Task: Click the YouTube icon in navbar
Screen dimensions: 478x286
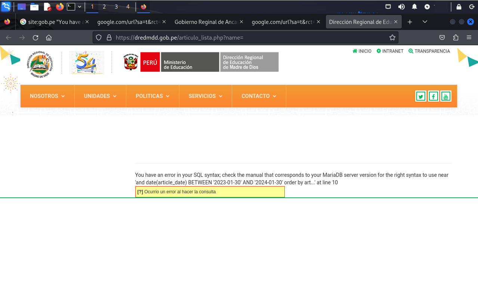Action: click(445, 96)
